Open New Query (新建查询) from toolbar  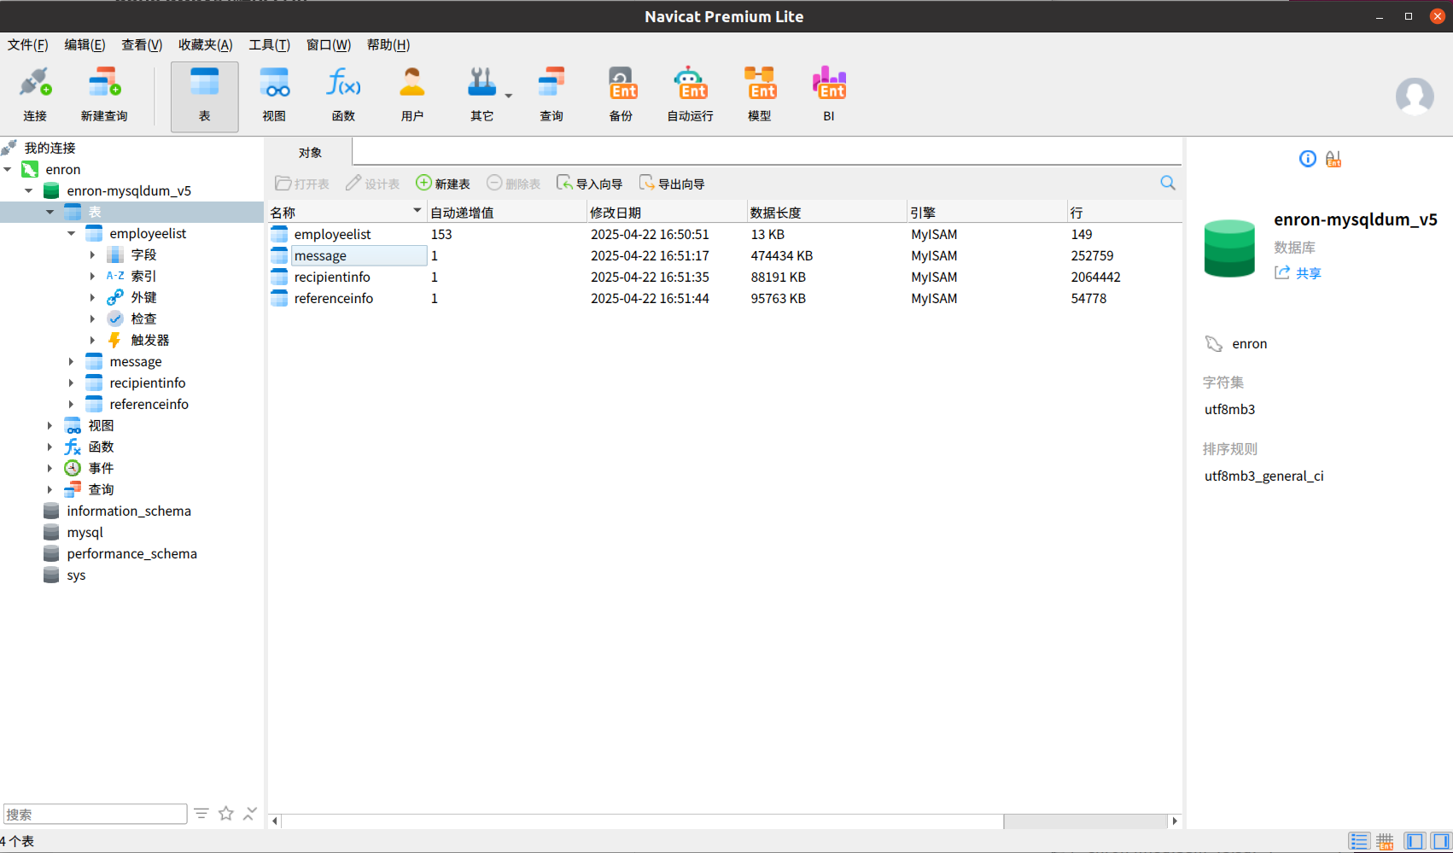(x=104, y=95)
